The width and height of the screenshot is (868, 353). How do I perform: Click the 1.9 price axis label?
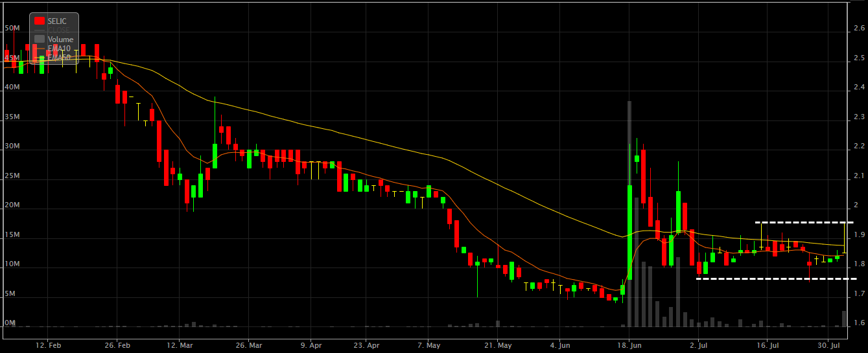coord(860,234)
